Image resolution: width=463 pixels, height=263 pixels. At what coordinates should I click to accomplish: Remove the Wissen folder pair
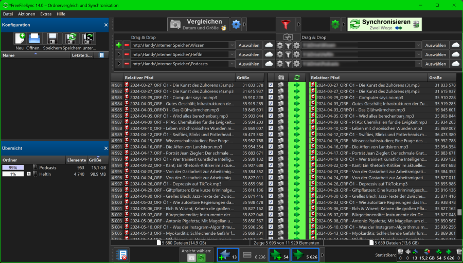pos(127,45)
